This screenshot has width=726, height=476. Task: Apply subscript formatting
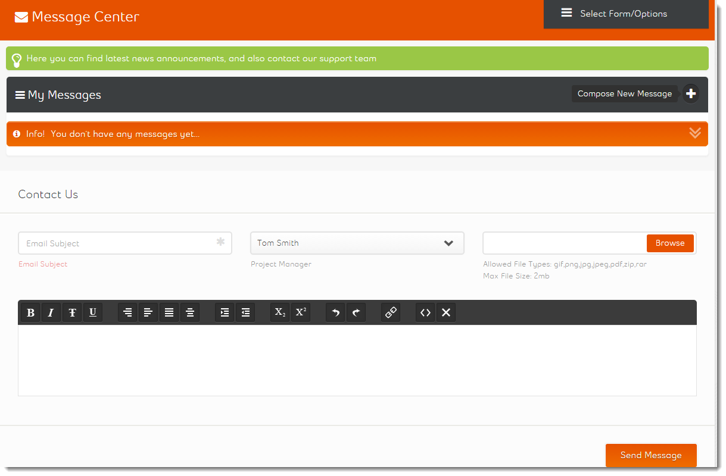click(280, 312)
